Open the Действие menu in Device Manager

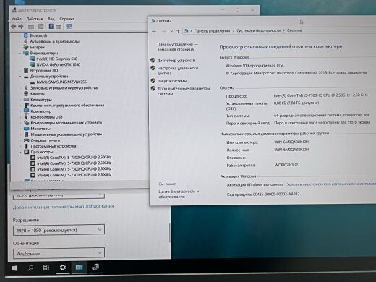[35, 19]
